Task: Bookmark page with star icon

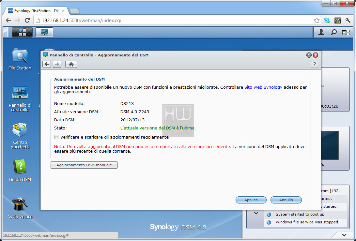Action: (x=317, y=21)
